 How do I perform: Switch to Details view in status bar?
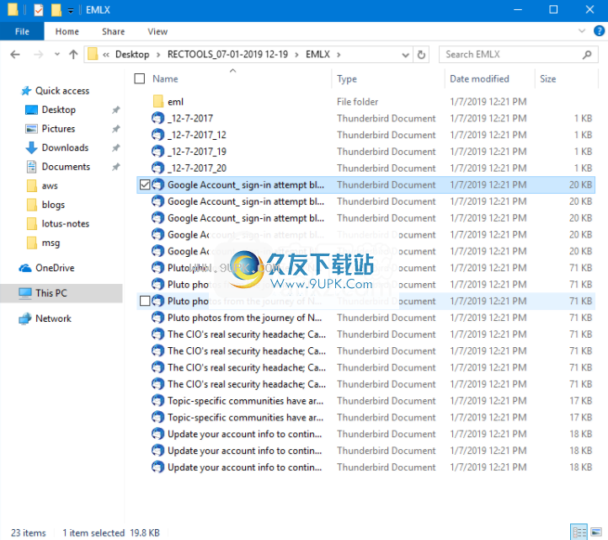579,532
